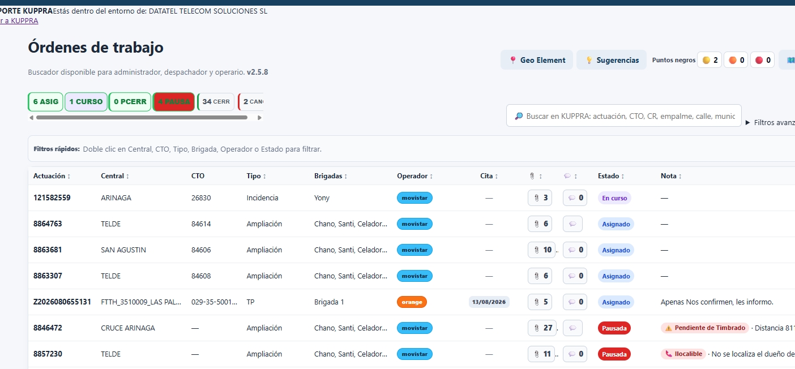Toggle the 6 ASIG status filter
795x369 pixels.
pyautogui.click(x=45, y=102)
